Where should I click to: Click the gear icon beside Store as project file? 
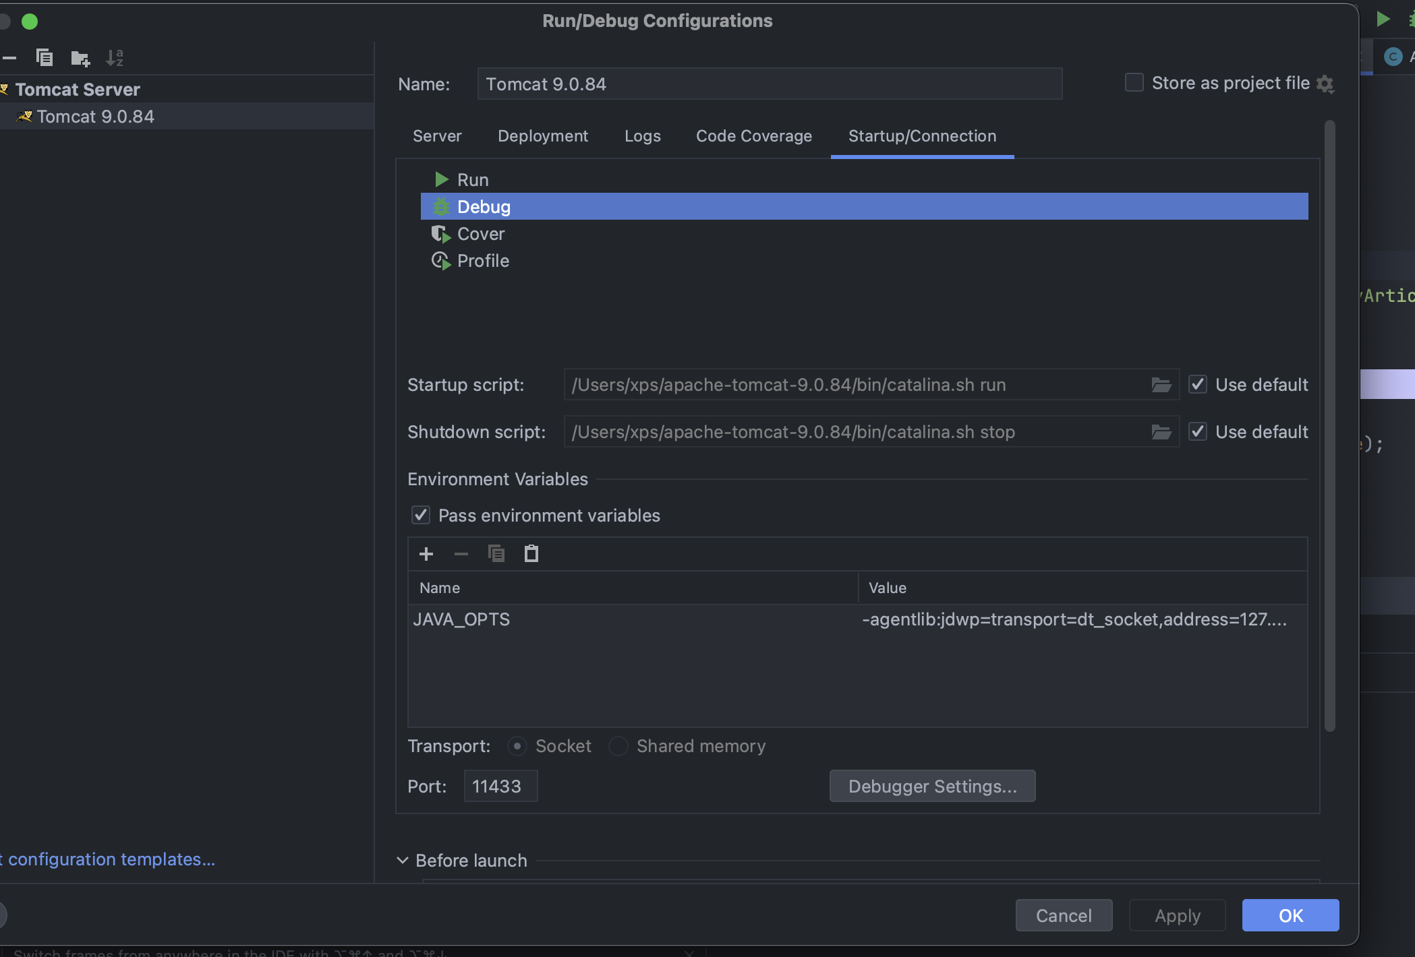click(1325, 84)
